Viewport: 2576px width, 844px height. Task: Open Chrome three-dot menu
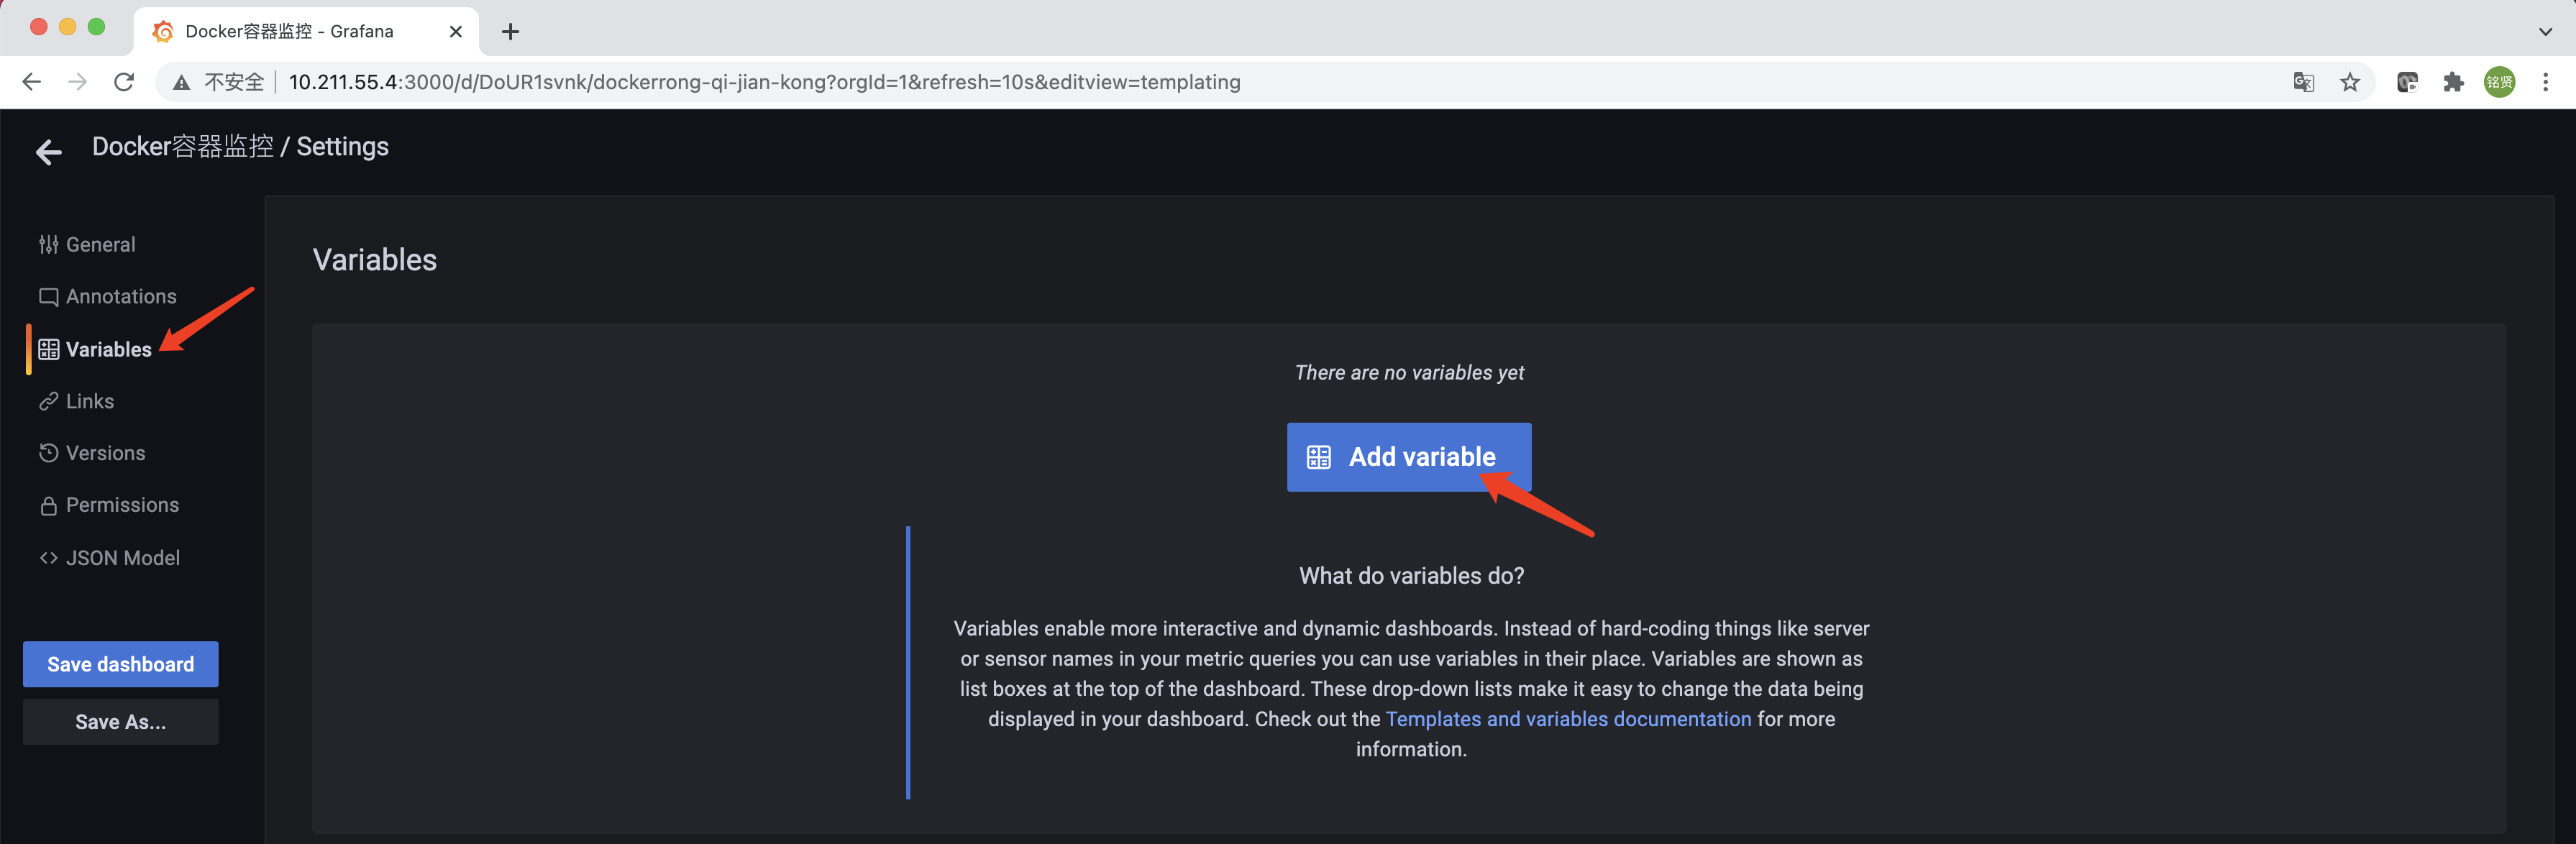tap(2545, 82)
